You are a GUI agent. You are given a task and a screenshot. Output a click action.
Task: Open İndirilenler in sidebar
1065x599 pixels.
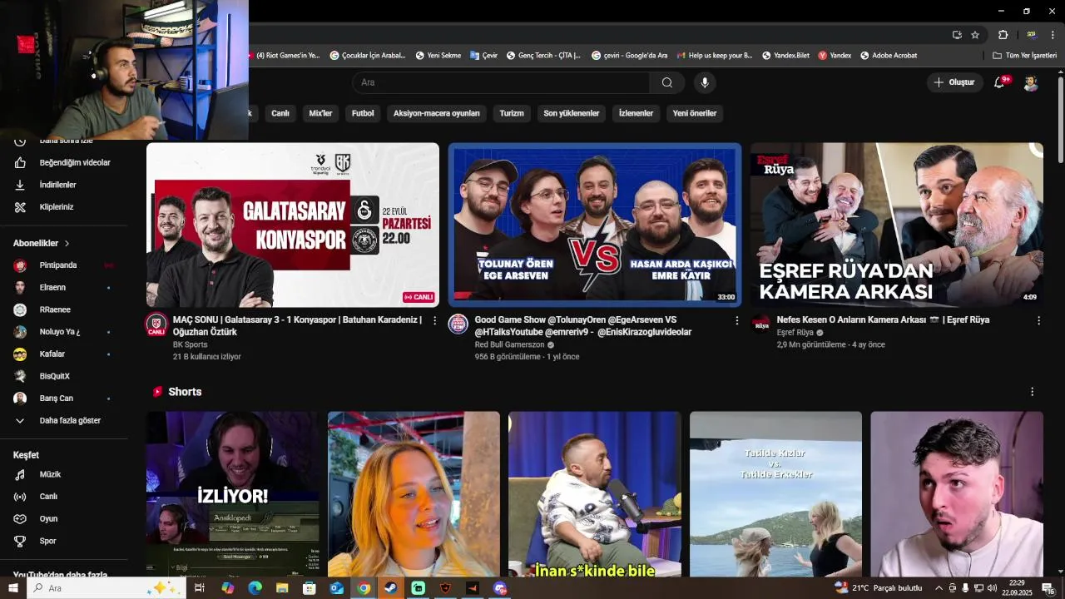64,185
